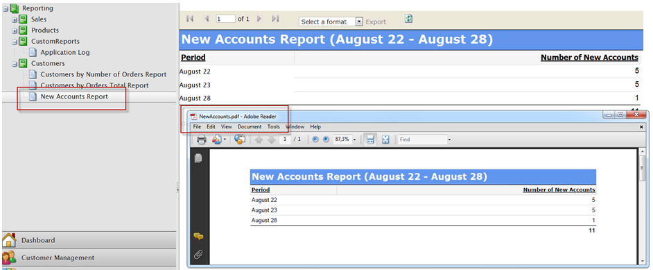Image resolution: width=653 pixels, height=270 pixels.
Task: Go to last page of report viewer
Action: (x=275, y=19)
